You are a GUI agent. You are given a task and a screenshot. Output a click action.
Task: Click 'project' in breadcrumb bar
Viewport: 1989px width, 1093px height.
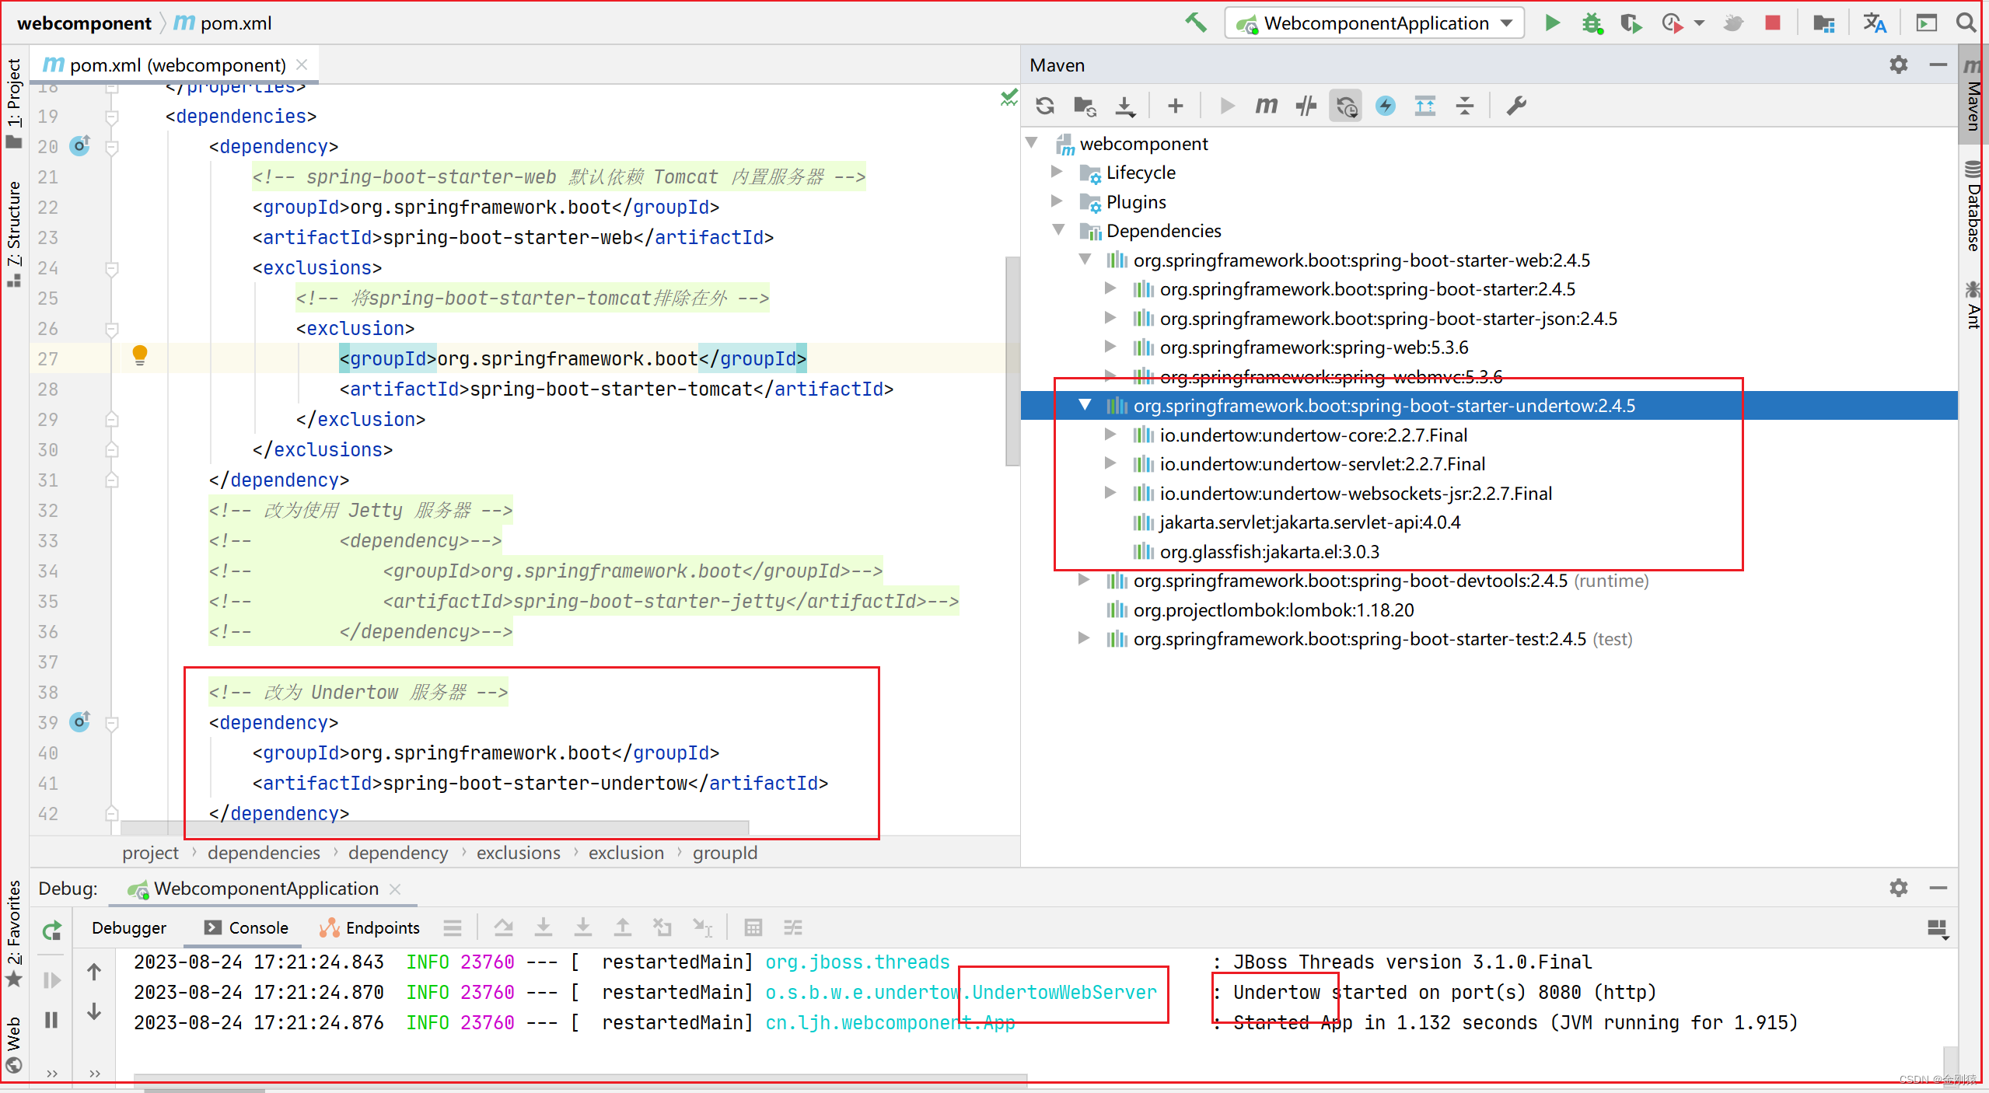[x=150, y=853]
